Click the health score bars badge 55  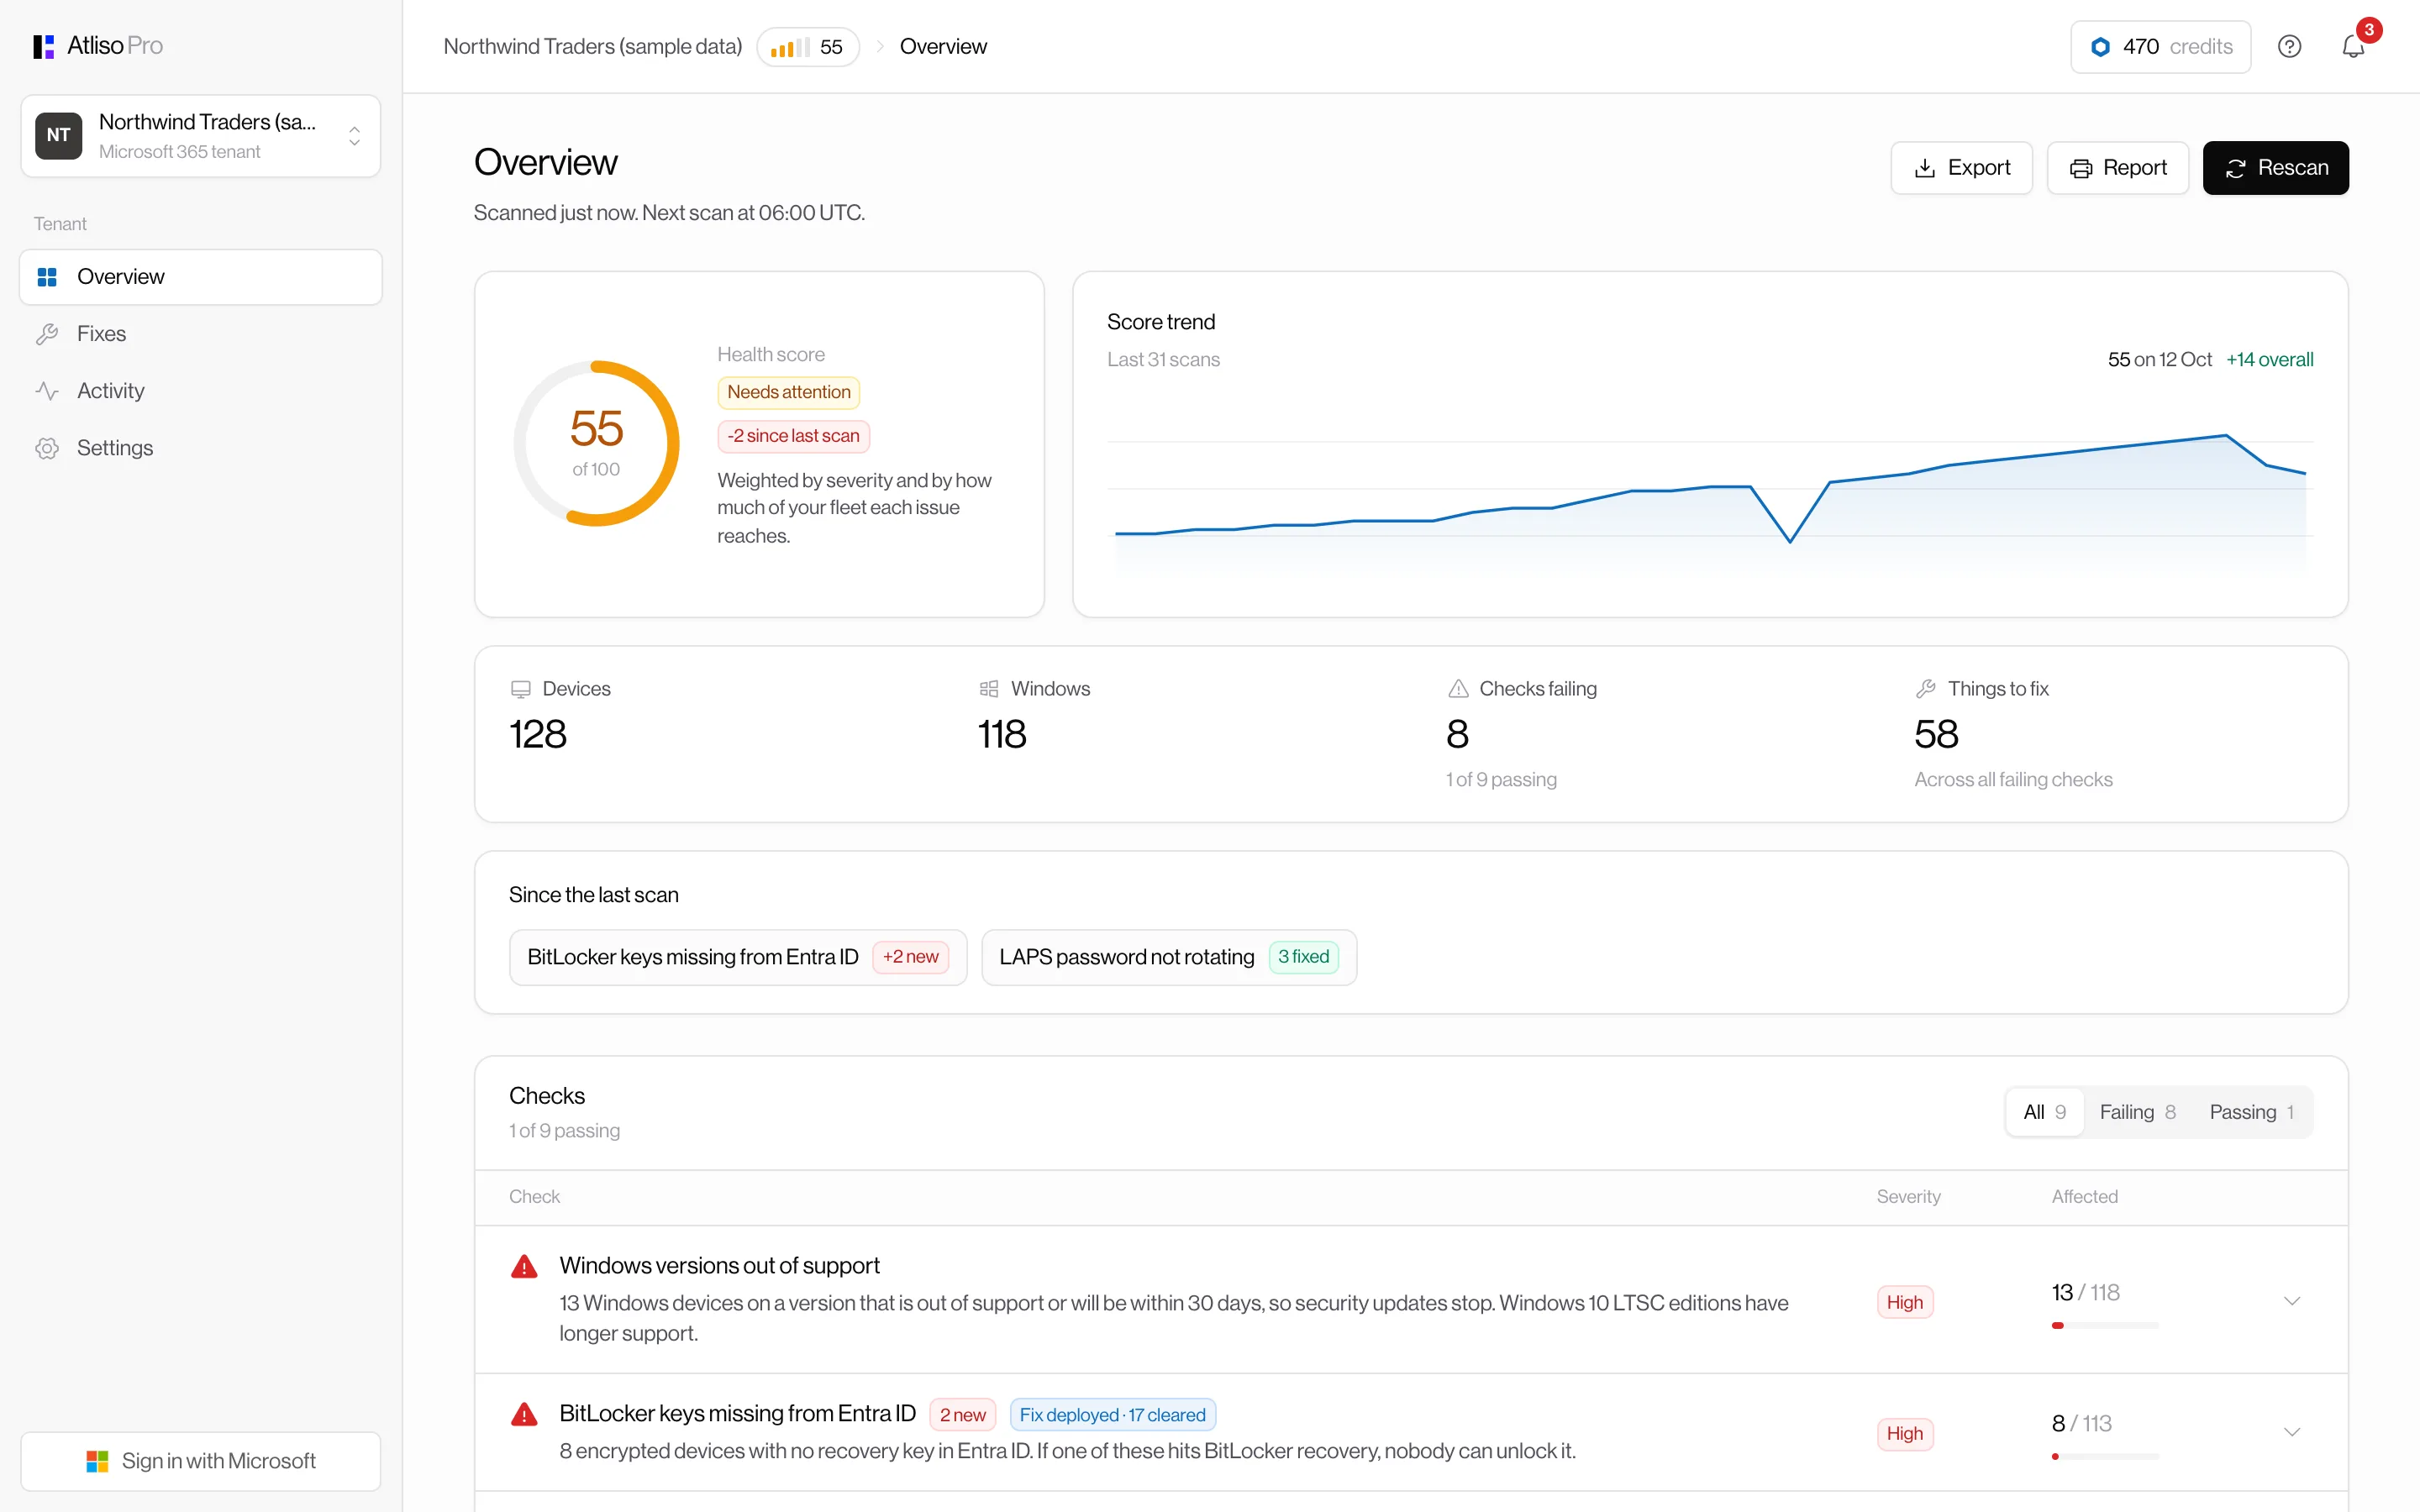(x=808, y=47)
